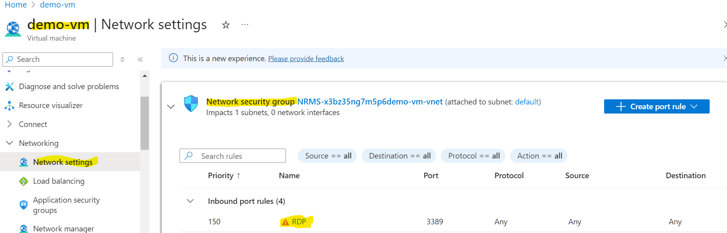727x233 pixels.
Task: Open the Please provide feedback link
Action: (306, 58)
